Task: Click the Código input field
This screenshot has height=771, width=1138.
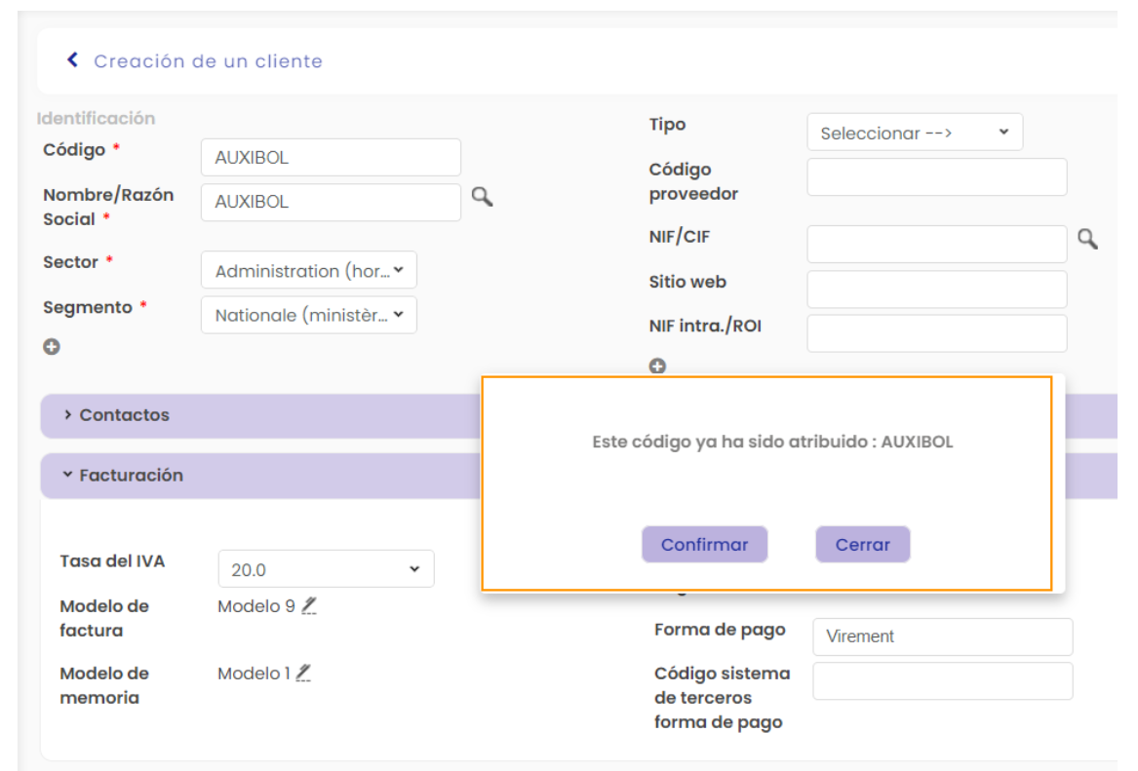Action: 331,158
